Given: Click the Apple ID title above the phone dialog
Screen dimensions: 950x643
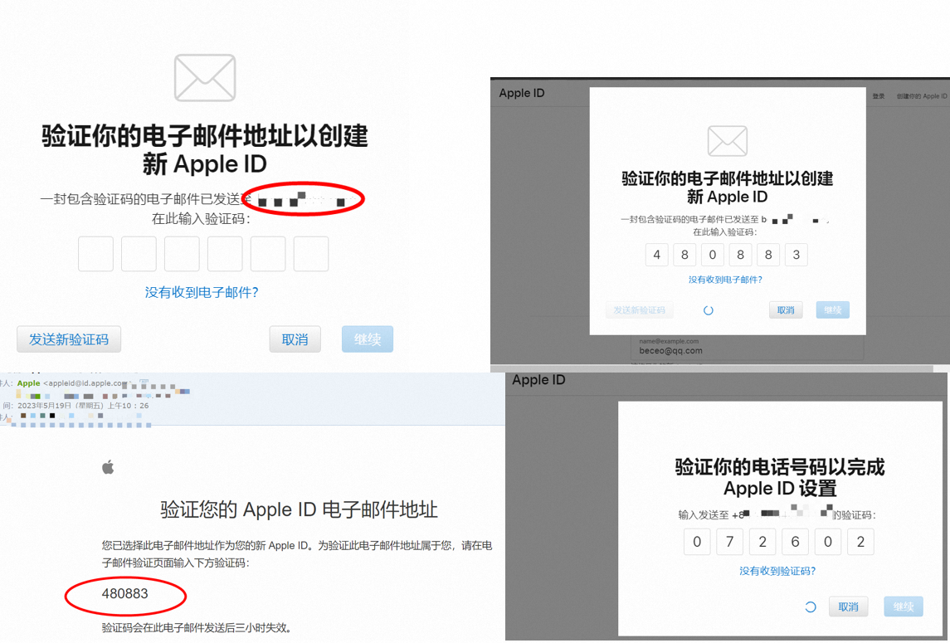Looking at the screenshot, I should (x=538, y=380).
